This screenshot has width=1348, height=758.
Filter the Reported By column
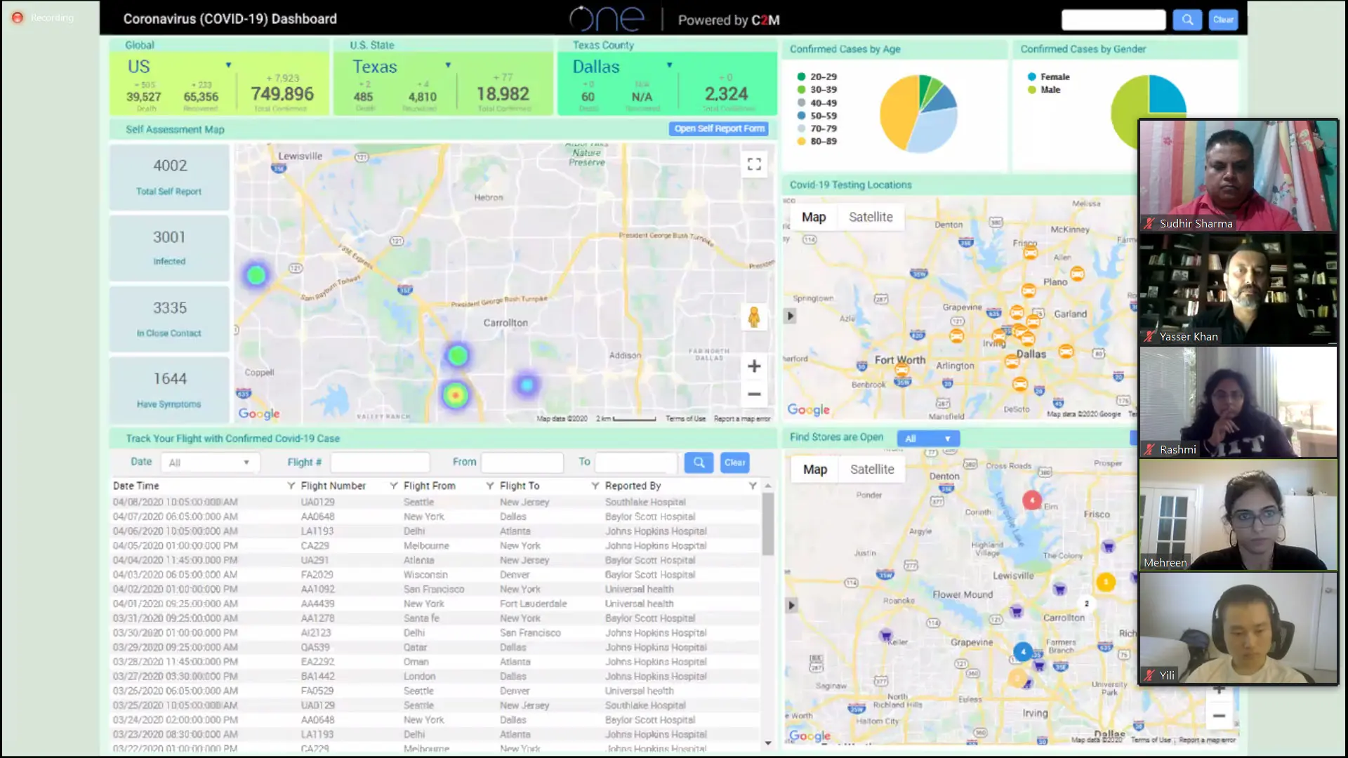click(752, 486)
